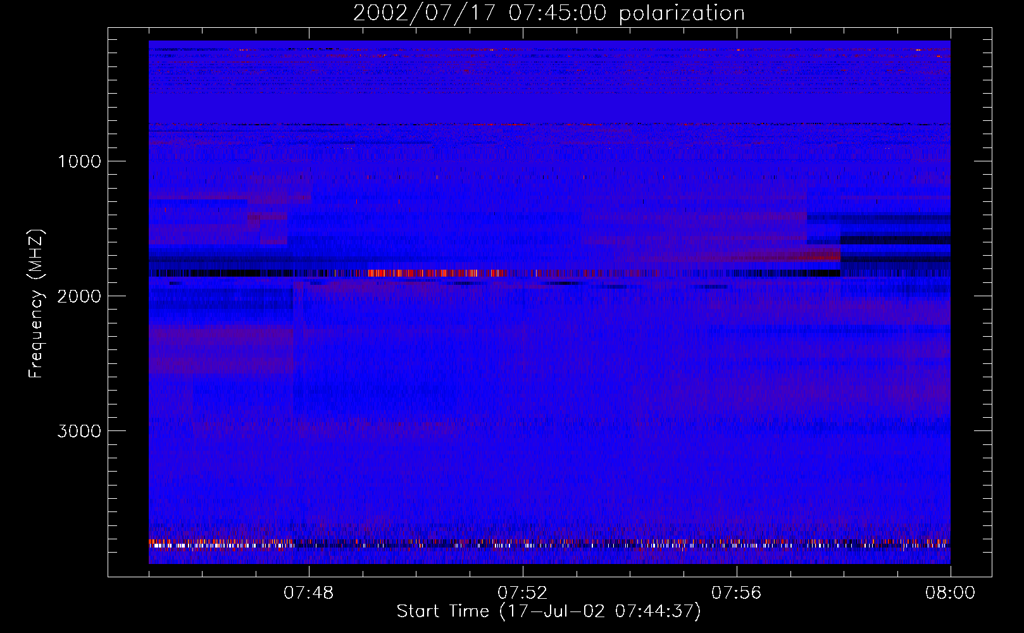Click the 07:48 time tick label

coord(309,593)
